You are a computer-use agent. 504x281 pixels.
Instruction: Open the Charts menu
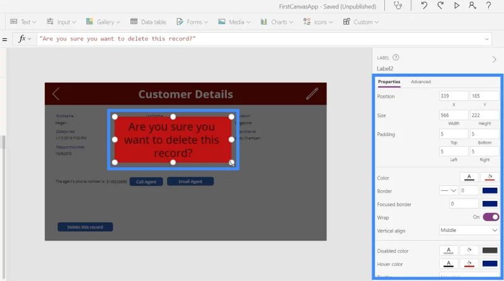click(277, 22)
